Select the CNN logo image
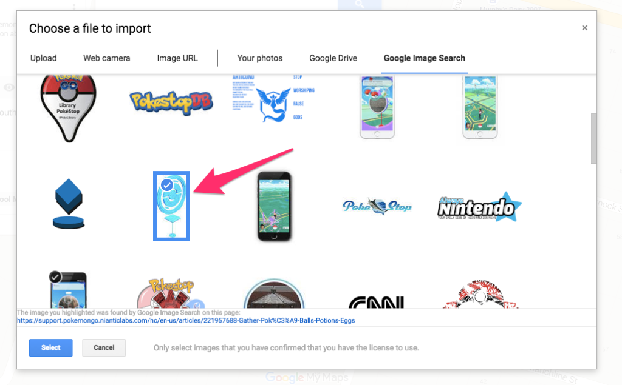The image size is (622, 385). pos(377,302)
